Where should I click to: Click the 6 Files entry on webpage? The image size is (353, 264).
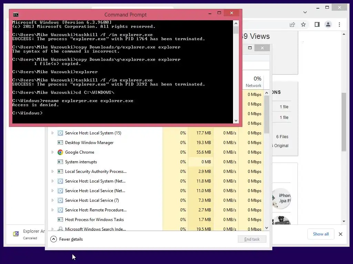[282, 137]
